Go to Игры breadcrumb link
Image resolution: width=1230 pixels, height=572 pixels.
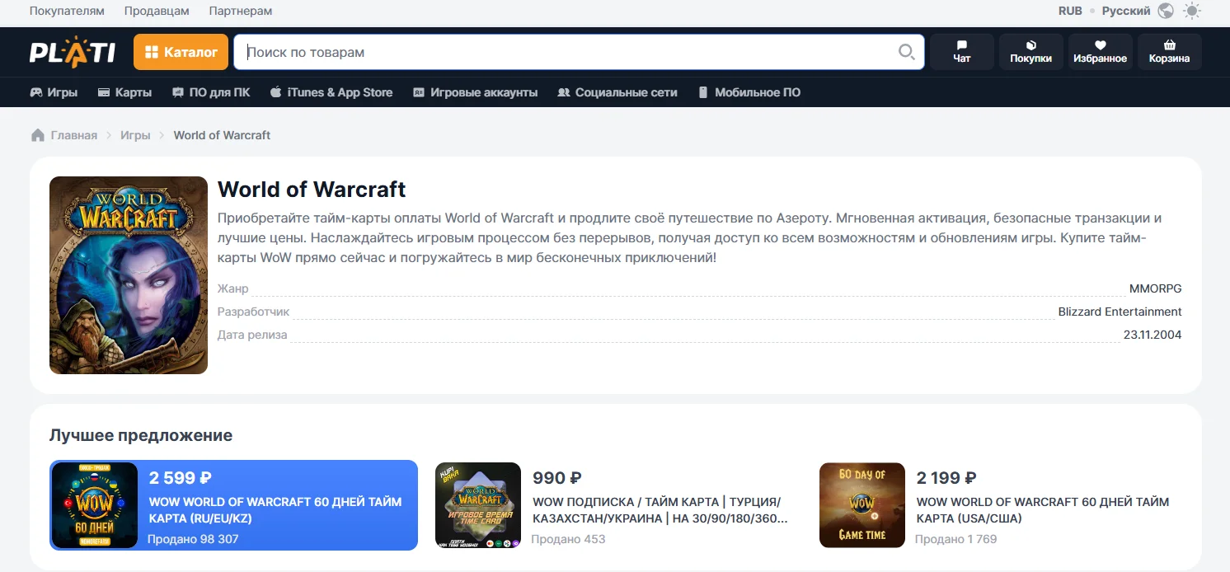(135, 135)
